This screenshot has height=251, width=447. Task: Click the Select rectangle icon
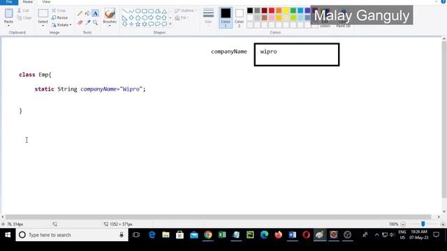click(x=43, y=13)
